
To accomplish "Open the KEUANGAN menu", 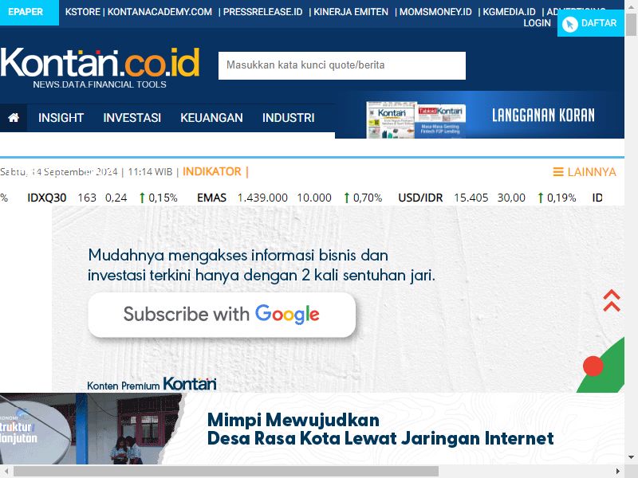I will click(x=211, y=118).
